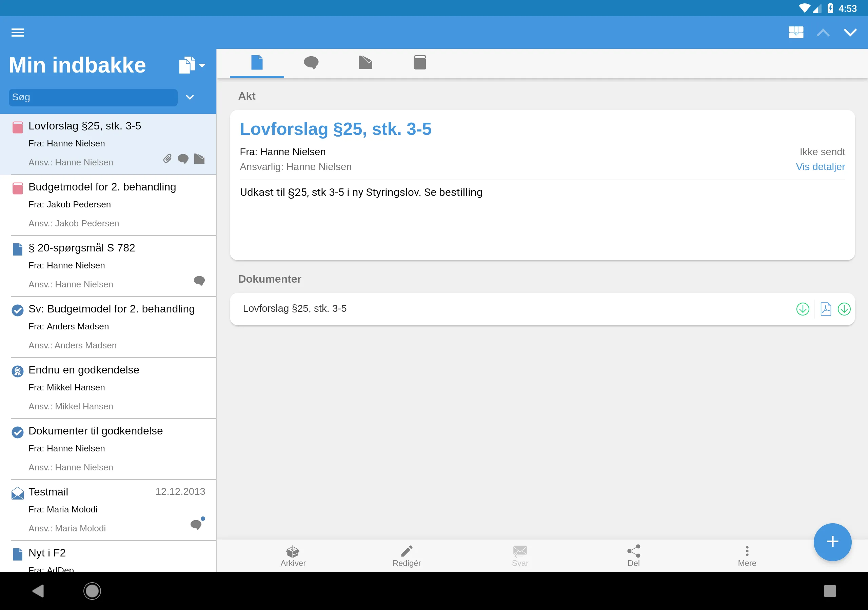Open Budgetmodel for 2. behandling item
The image size is (868, 610).
point(108,205)
